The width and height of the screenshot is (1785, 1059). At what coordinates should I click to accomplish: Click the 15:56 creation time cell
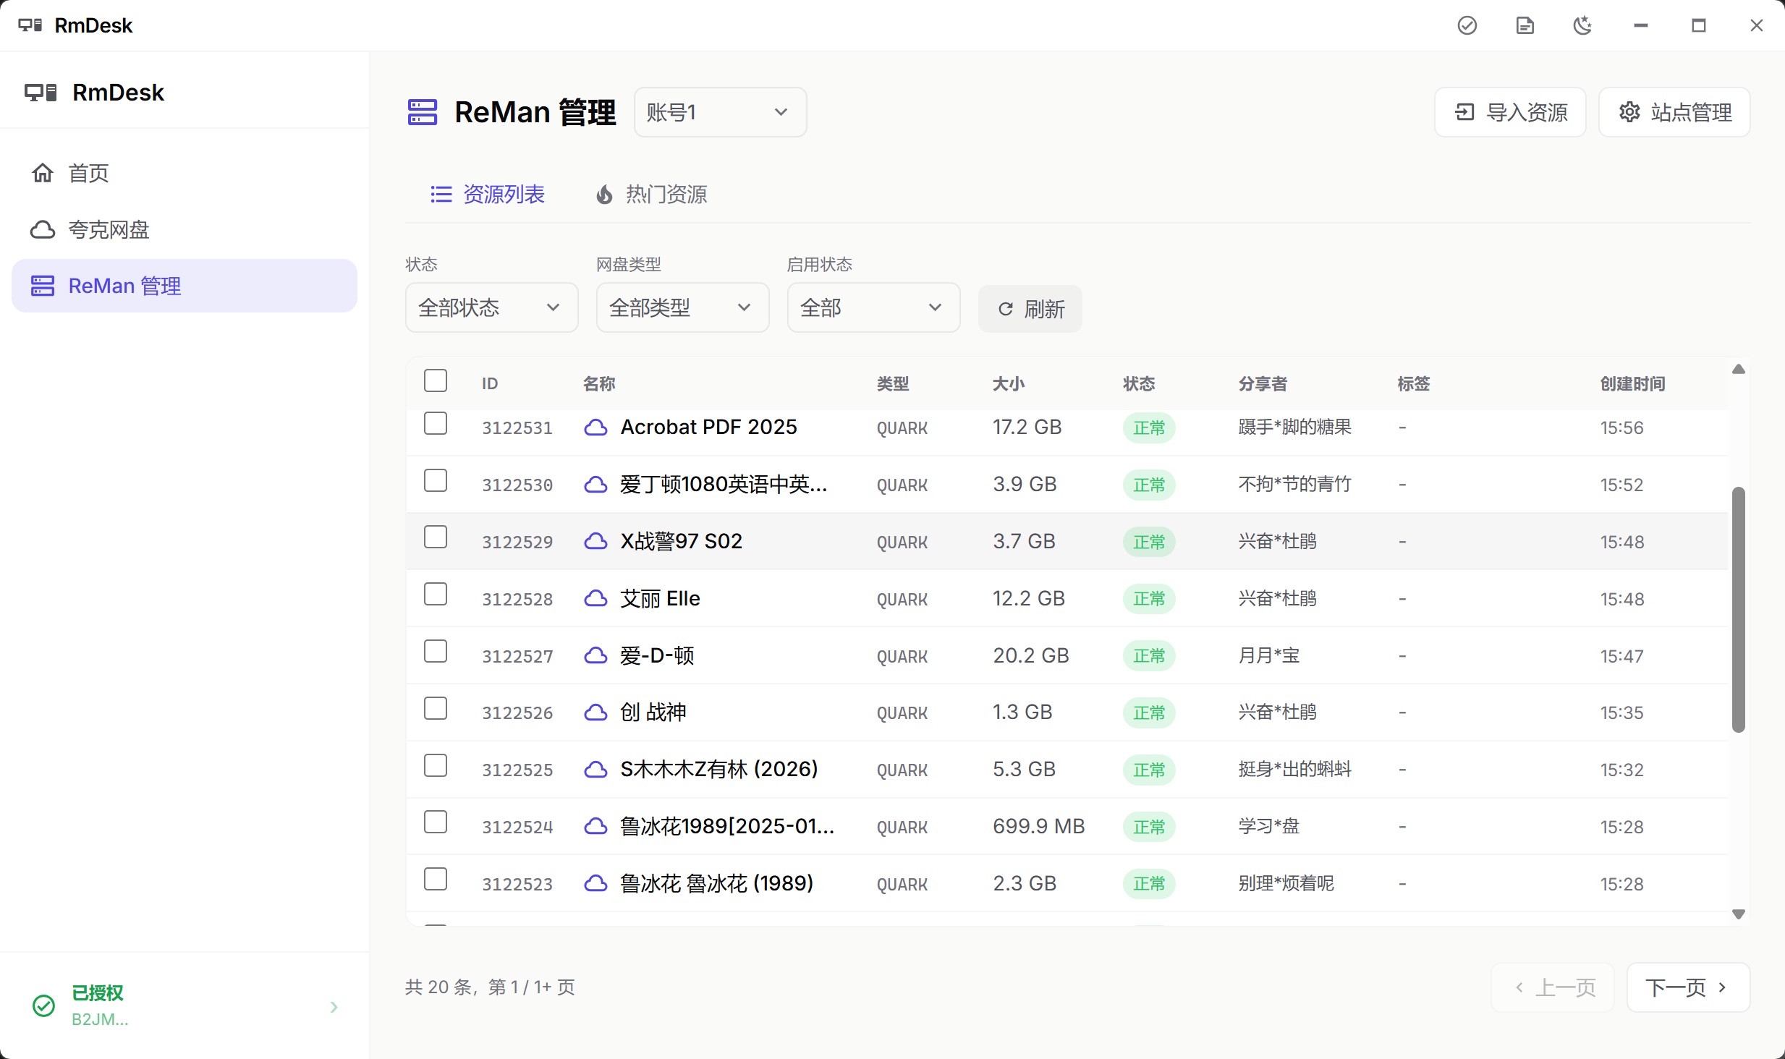[x=1621, y=428]
